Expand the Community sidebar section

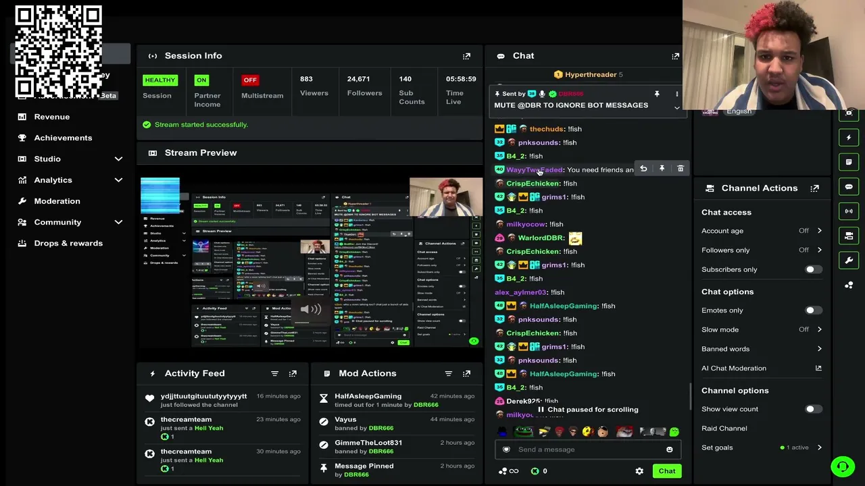(x=118, y=222)
